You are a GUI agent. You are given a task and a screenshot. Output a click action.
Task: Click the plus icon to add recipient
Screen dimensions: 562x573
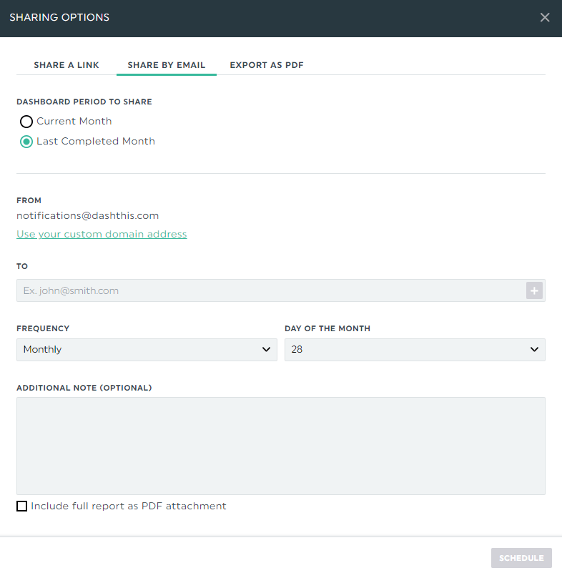(x=534, y=290)
